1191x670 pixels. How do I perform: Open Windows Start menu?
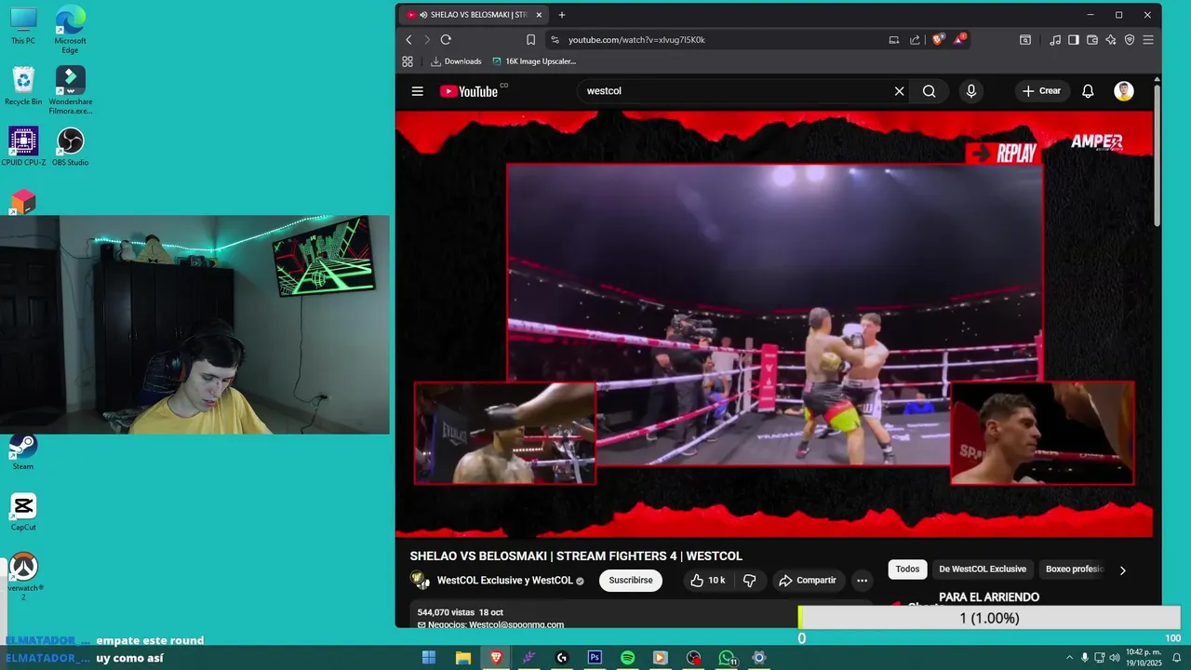point(429,658)
